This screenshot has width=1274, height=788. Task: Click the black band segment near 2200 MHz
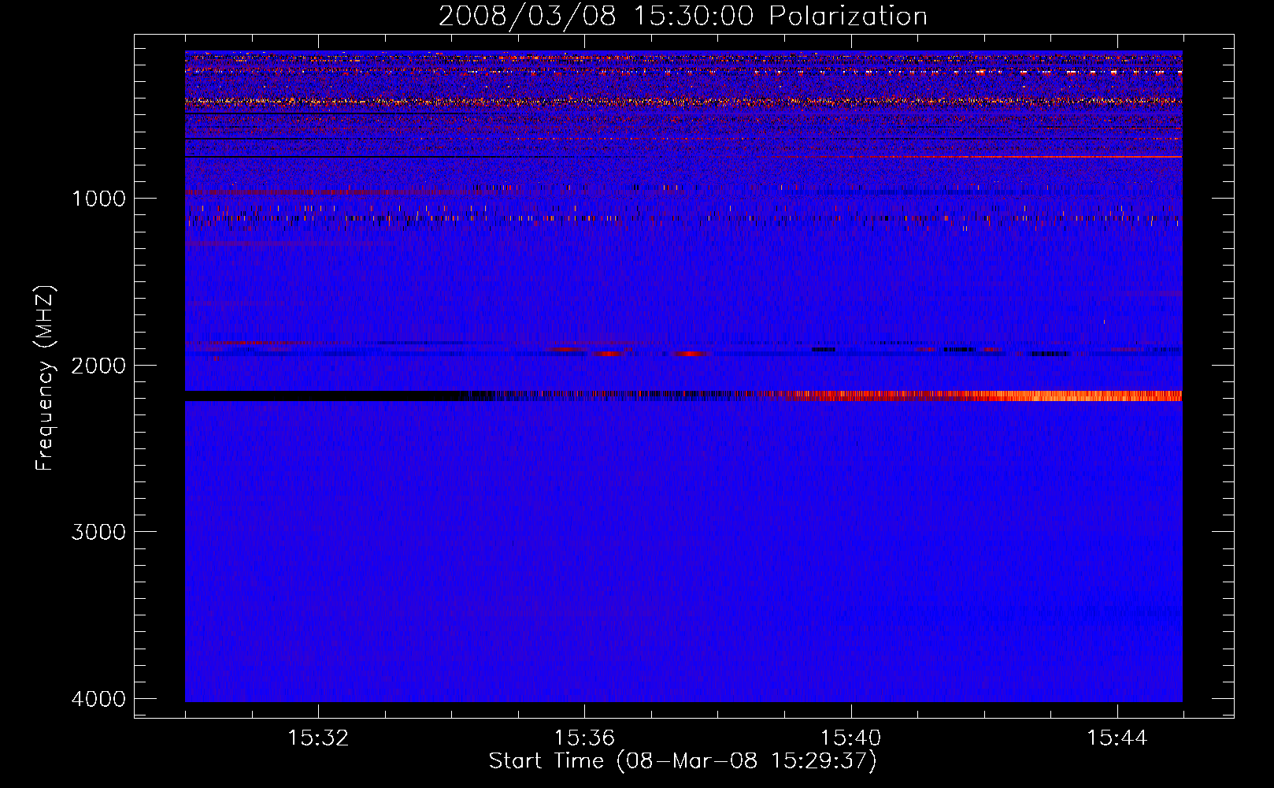click(x=323, y=396)
